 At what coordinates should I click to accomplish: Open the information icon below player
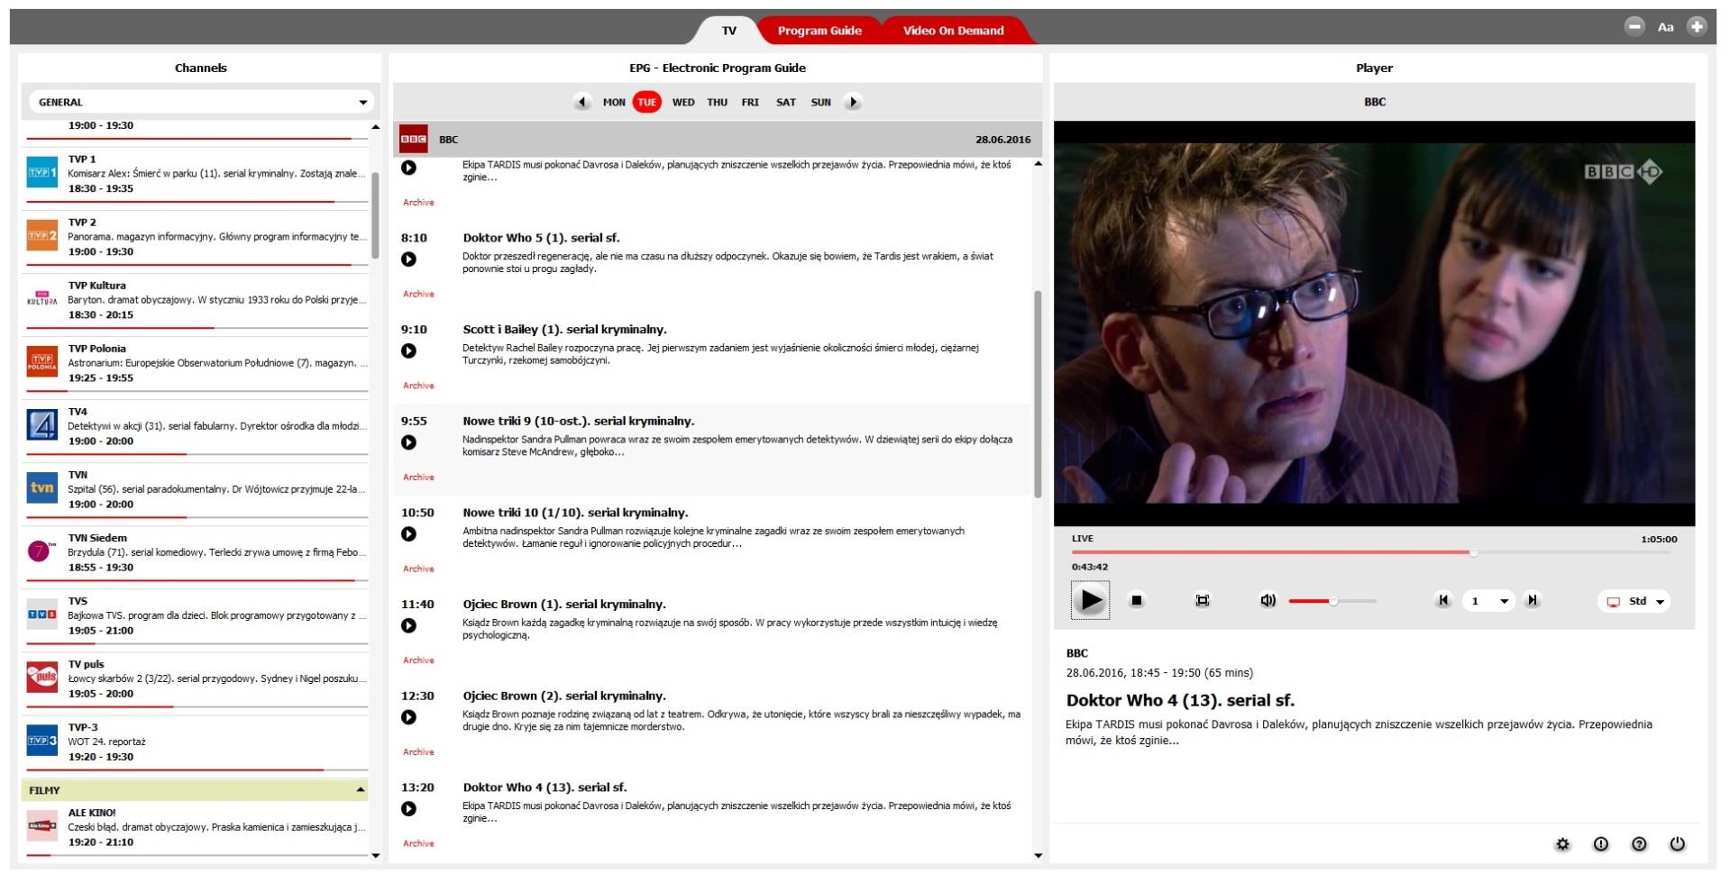[x=1600, y=844]
